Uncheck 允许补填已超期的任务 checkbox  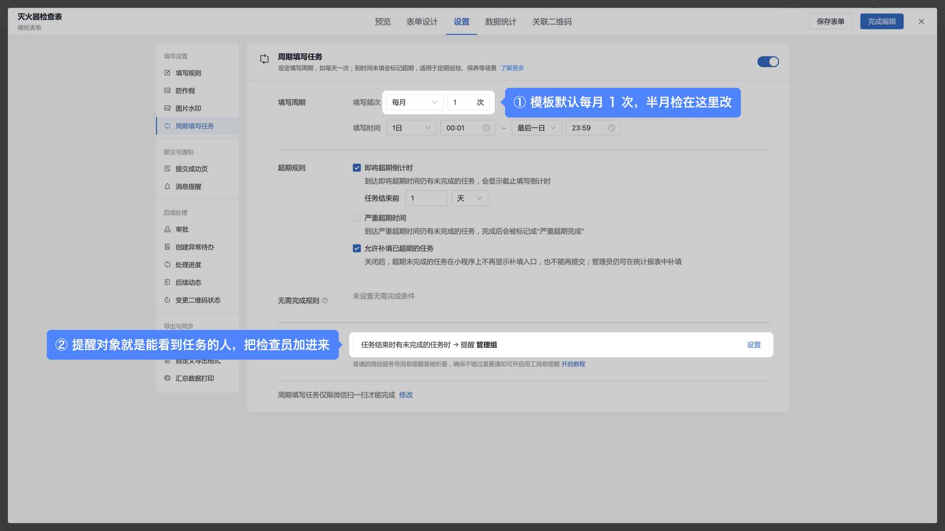coord(357,249)
